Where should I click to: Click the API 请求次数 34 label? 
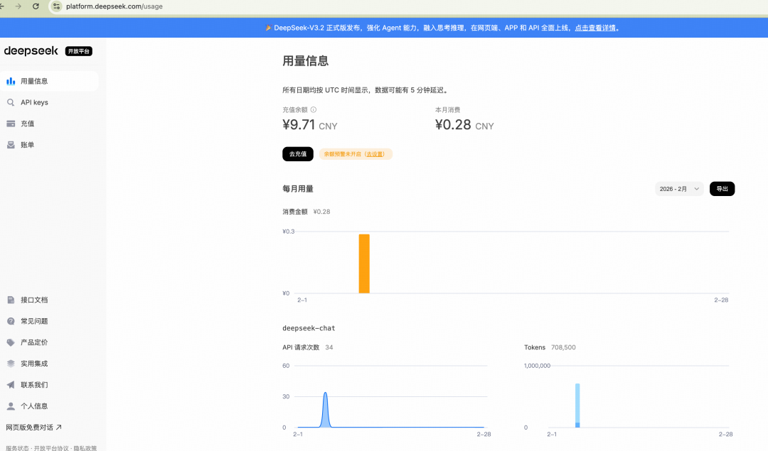pos(308,347)
